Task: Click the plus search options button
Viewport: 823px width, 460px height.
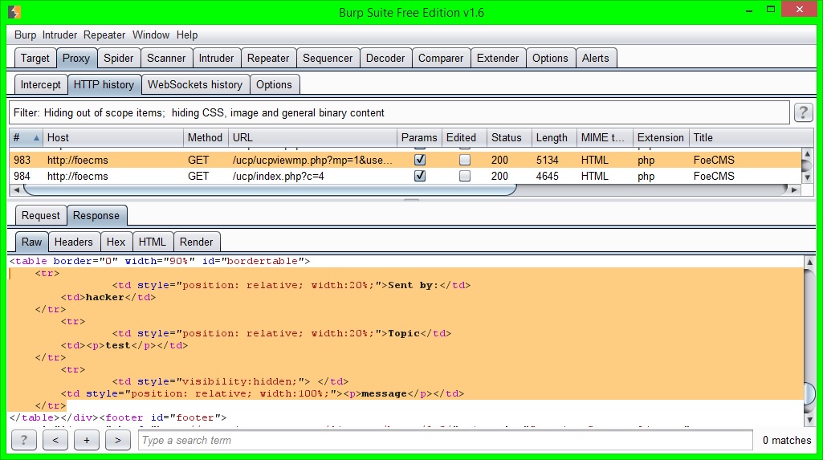Action: tap(87, 440)
